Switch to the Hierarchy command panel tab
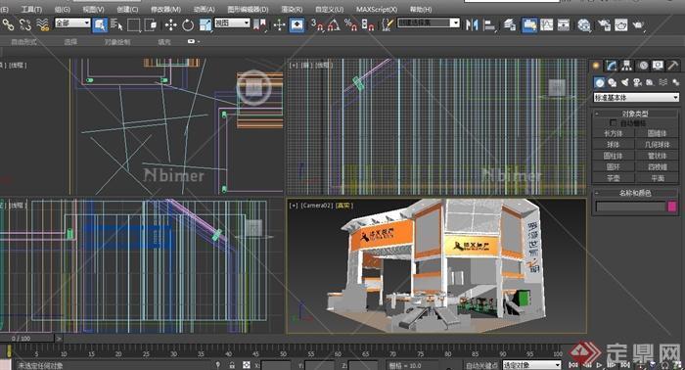Image resolution: width=685 pixels, height=370 pixels. pyautogui.click(x=627, y=66)
